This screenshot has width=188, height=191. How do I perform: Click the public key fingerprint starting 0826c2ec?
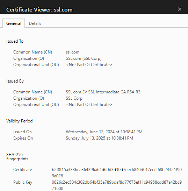tap(117, 185)
